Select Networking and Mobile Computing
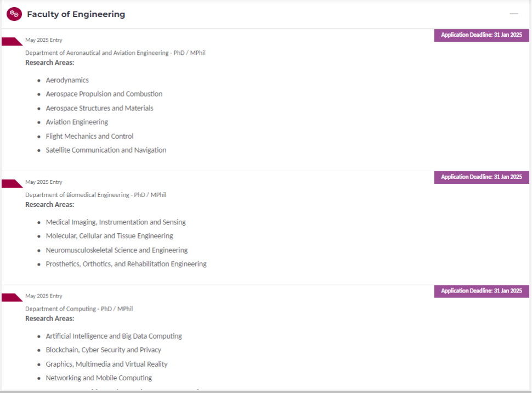 point(99,378)
